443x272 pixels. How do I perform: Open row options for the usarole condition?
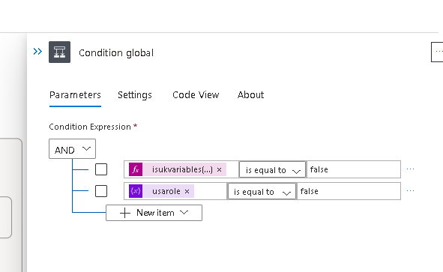click(x=410, y=191)
